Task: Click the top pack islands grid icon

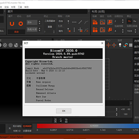Action: 95,22
